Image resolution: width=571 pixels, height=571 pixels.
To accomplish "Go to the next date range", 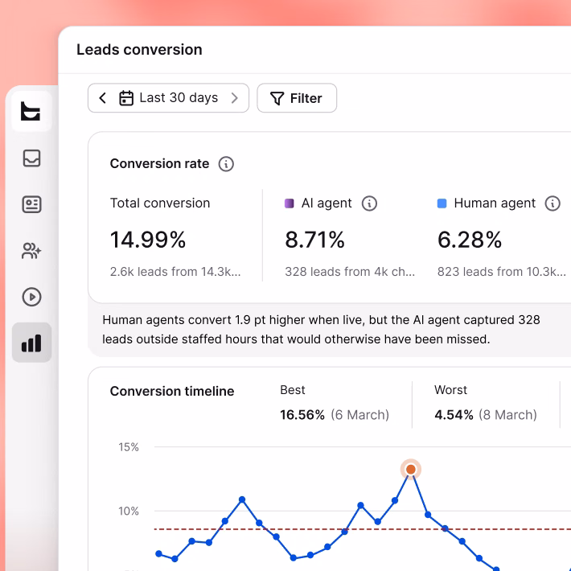I will (235, 97).
